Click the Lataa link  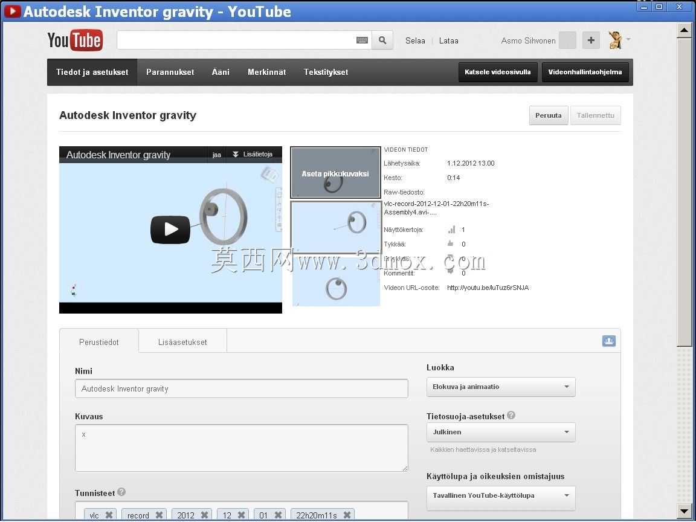tap(448, 41)
